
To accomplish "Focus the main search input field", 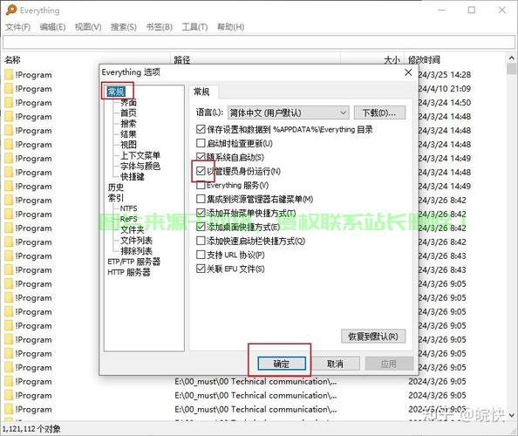I will pyautogui.click(x=259, y=42).
